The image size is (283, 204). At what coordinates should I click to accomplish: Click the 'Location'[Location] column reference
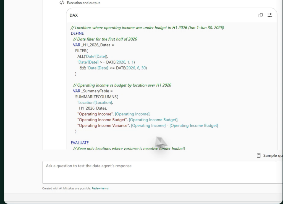pos(95,103)
